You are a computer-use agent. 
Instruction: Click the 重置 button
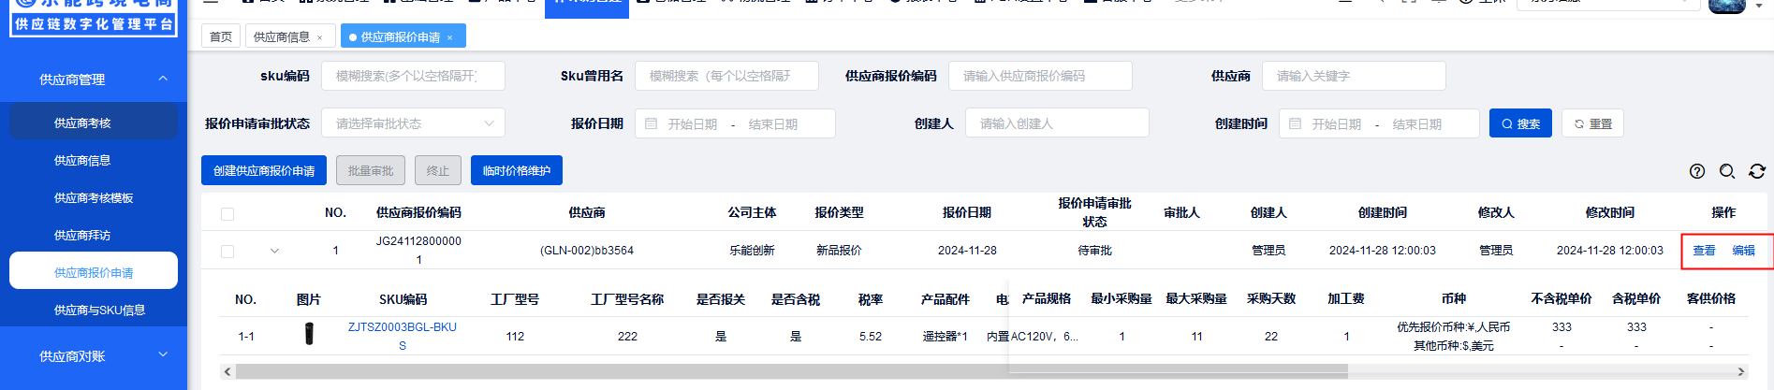[1593, 123]
